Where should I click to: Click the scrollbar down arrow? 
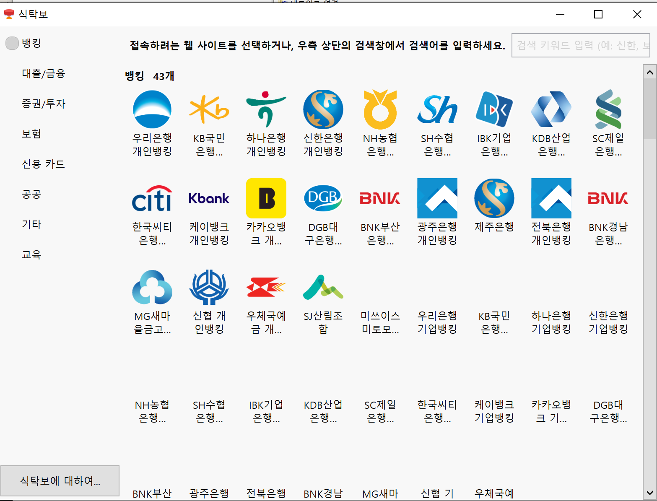(x=649, y=493)
